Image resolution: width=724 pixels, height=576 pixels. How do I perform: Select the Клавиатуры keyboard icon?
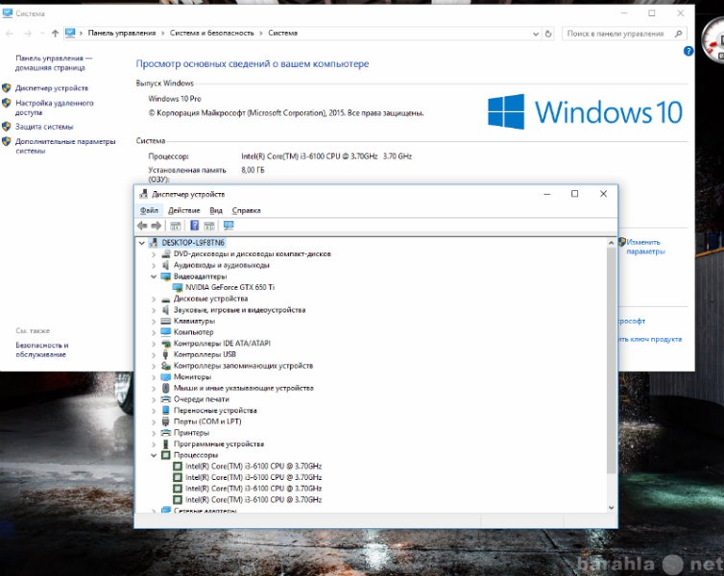[x=166, y=321]
